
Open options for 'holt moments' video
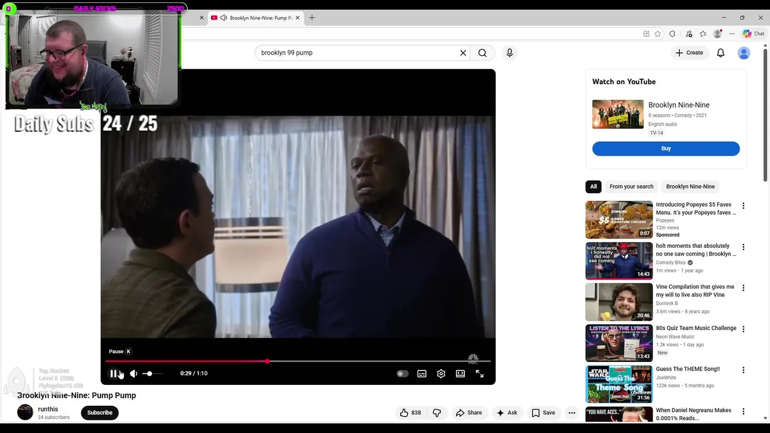click(744, 247)
